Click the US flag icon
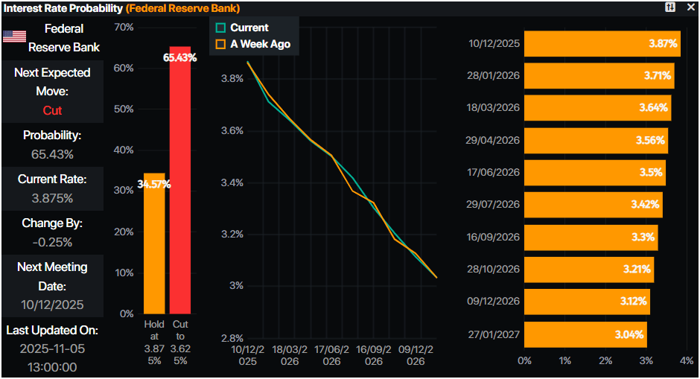Screen dimensions: 700x379 pos(14,36)
